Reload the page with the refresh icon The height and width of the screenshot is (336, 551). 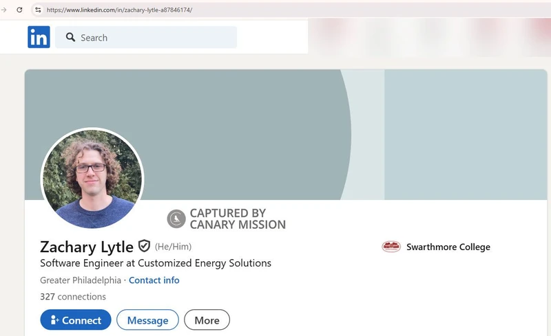click(x=20, y=10)
